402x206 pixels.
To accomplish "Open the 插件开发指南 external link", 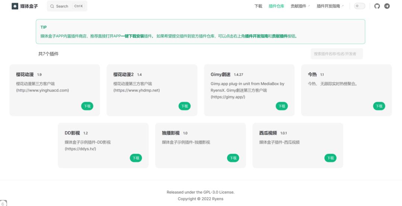I will (330, 6).
